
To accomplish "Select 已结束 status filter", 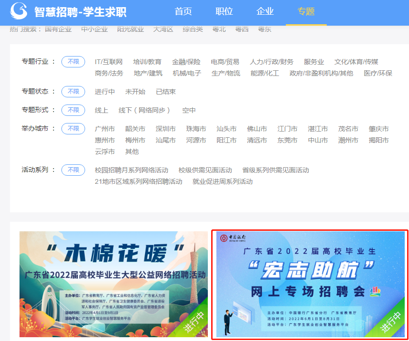I will point(166,92).
